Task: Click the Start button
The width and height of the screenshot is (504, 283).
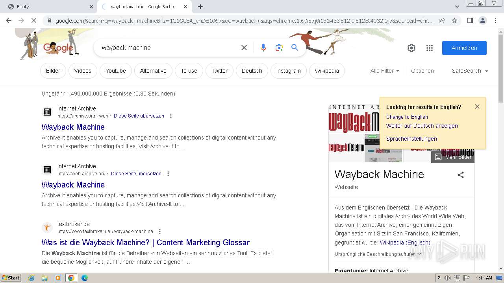Action: (x=11, y=278)
